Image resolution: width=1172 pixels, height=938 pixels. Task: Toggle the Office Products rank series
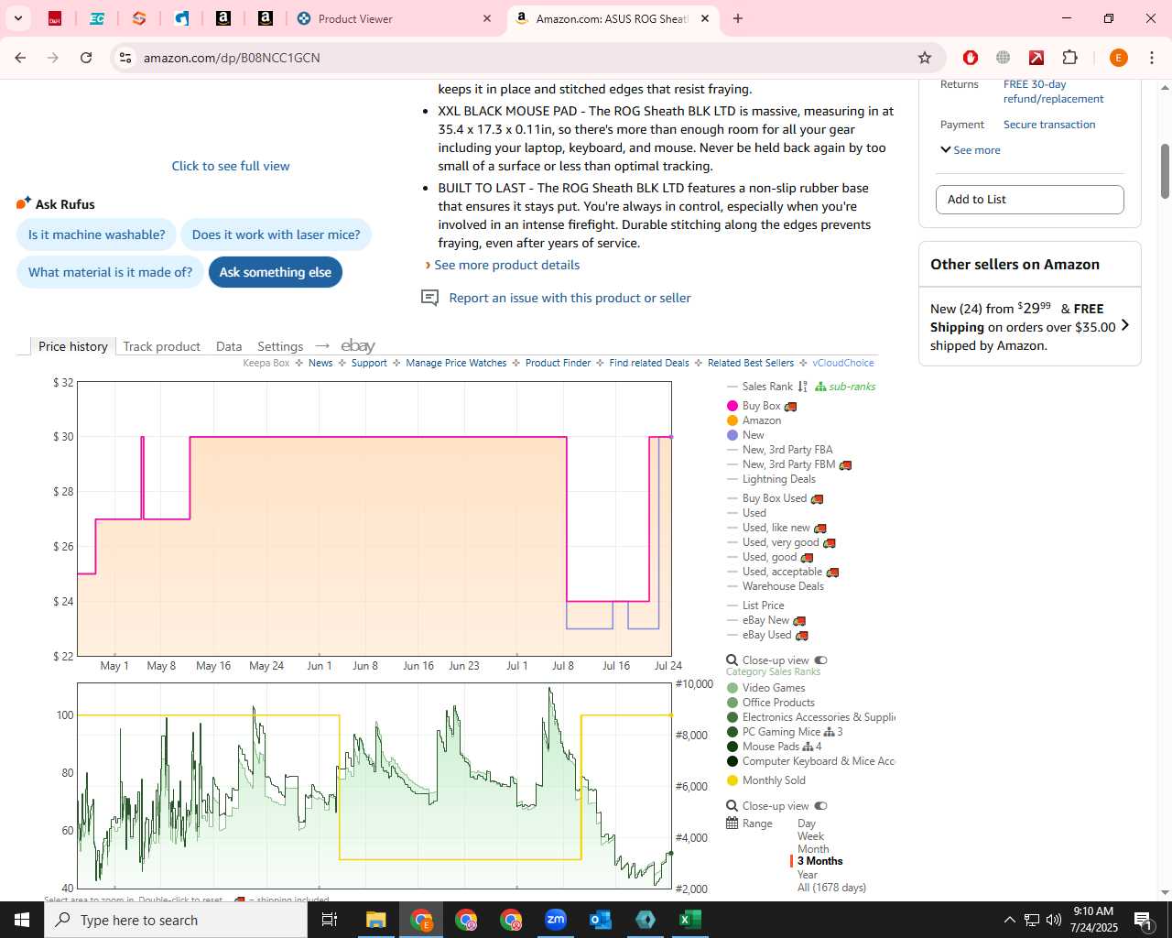(771, 703)
